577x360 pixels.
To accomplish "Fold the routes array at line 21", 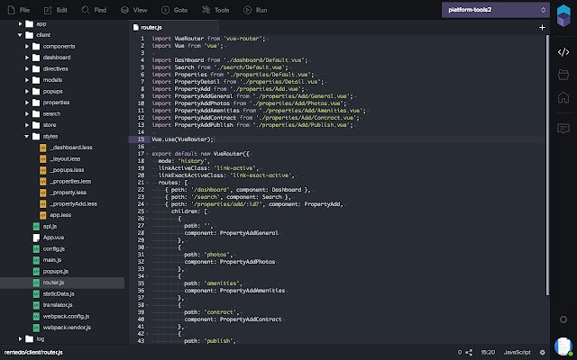I will (x=148, y=183).
